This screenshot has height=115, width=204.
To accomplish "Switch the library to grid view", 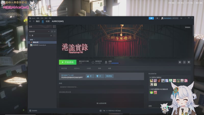I will [54, 27].
